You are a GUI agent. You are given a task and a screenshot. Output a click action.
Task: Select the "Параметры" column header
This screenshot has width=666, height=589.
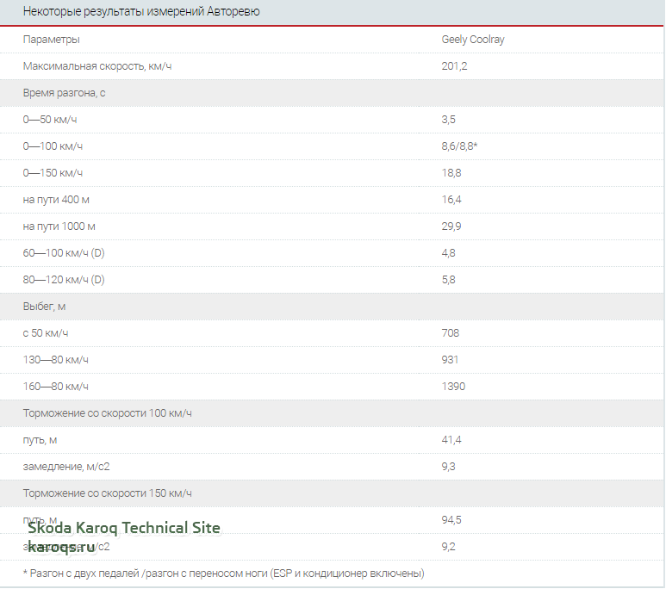pos(51,40)
